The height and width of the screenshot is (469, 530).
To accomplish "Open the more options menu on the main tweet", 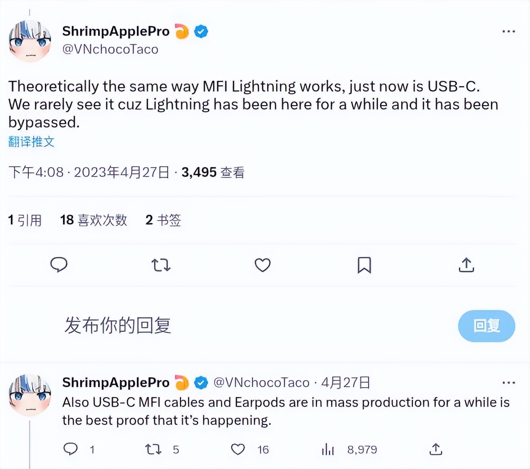I will (509, 31).
